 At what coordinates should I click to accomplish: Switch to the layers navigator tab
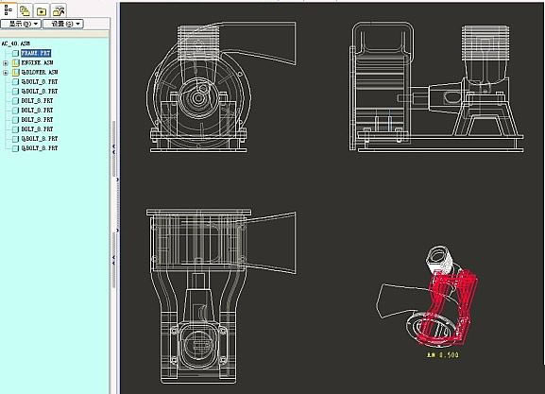pyautogui.click(x=25, y=10)
